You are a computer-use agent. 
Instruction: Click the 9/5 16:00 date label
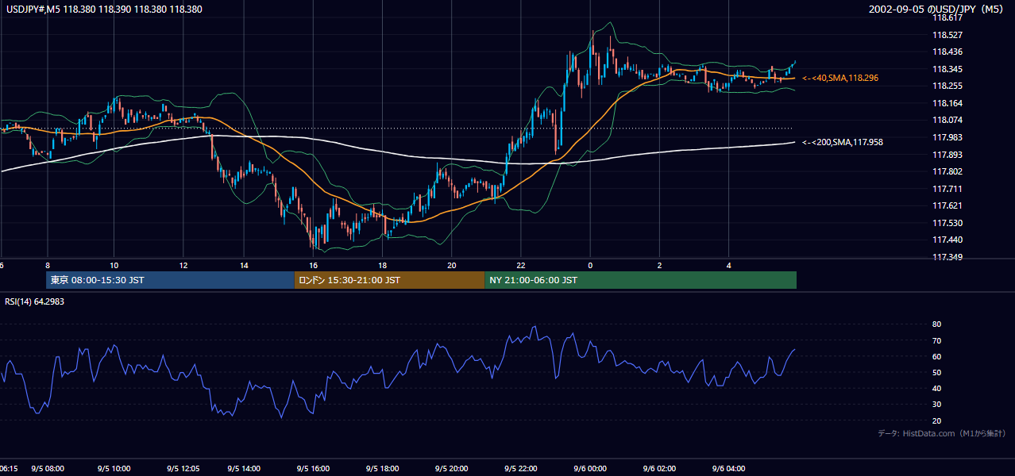[x=313, y=469]
